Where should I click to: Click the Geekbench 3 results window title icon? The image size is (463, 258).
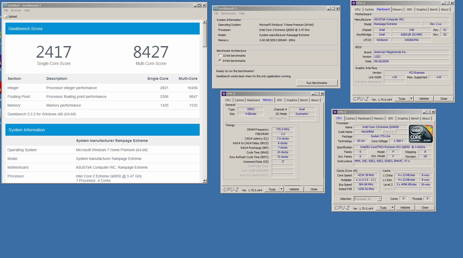(5, 5)
